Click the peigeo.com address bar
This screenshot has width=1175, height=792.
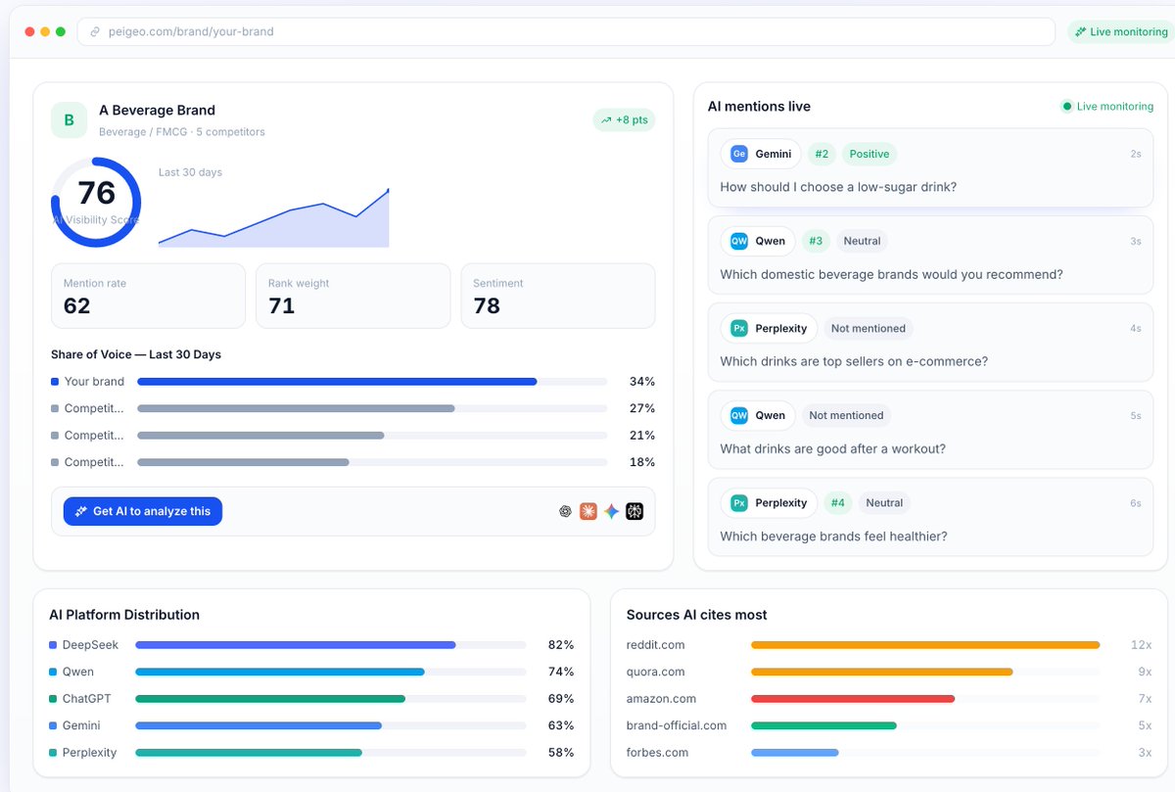coord(568,31)
